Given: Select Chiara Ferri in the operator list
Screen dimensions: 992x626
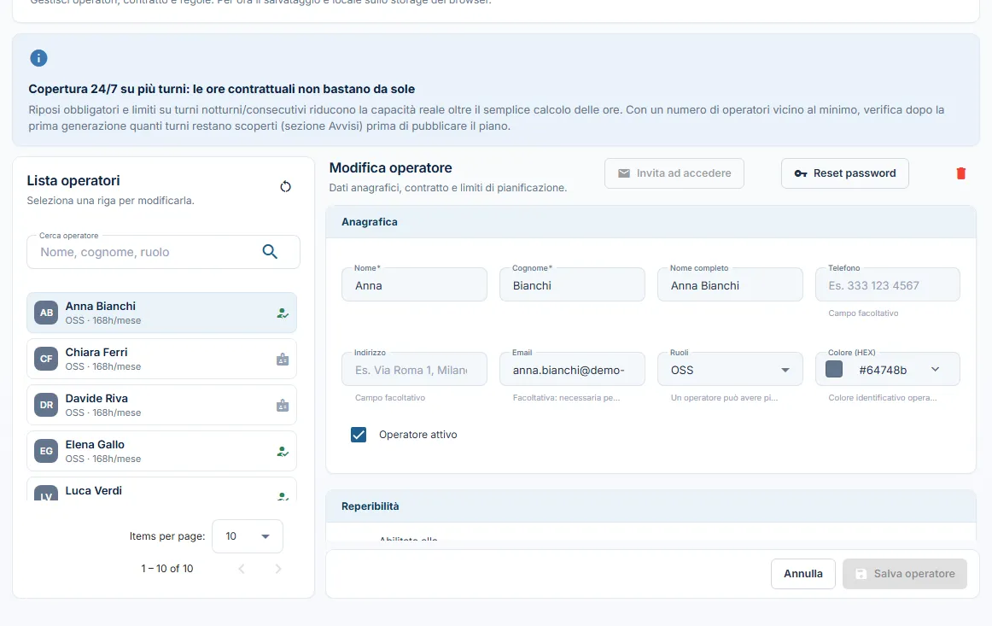Looking at the screenshot, I should [162, 359].
